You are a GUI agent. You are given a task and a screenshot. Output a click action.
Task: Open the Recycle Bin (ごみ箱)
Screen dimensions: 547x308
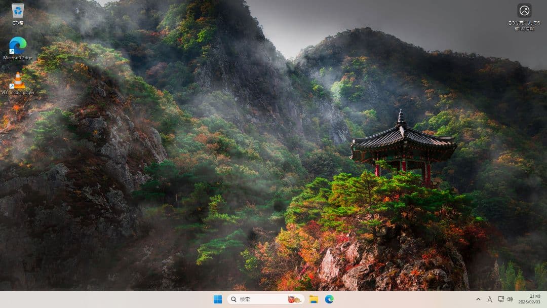(x=18, y=10)
